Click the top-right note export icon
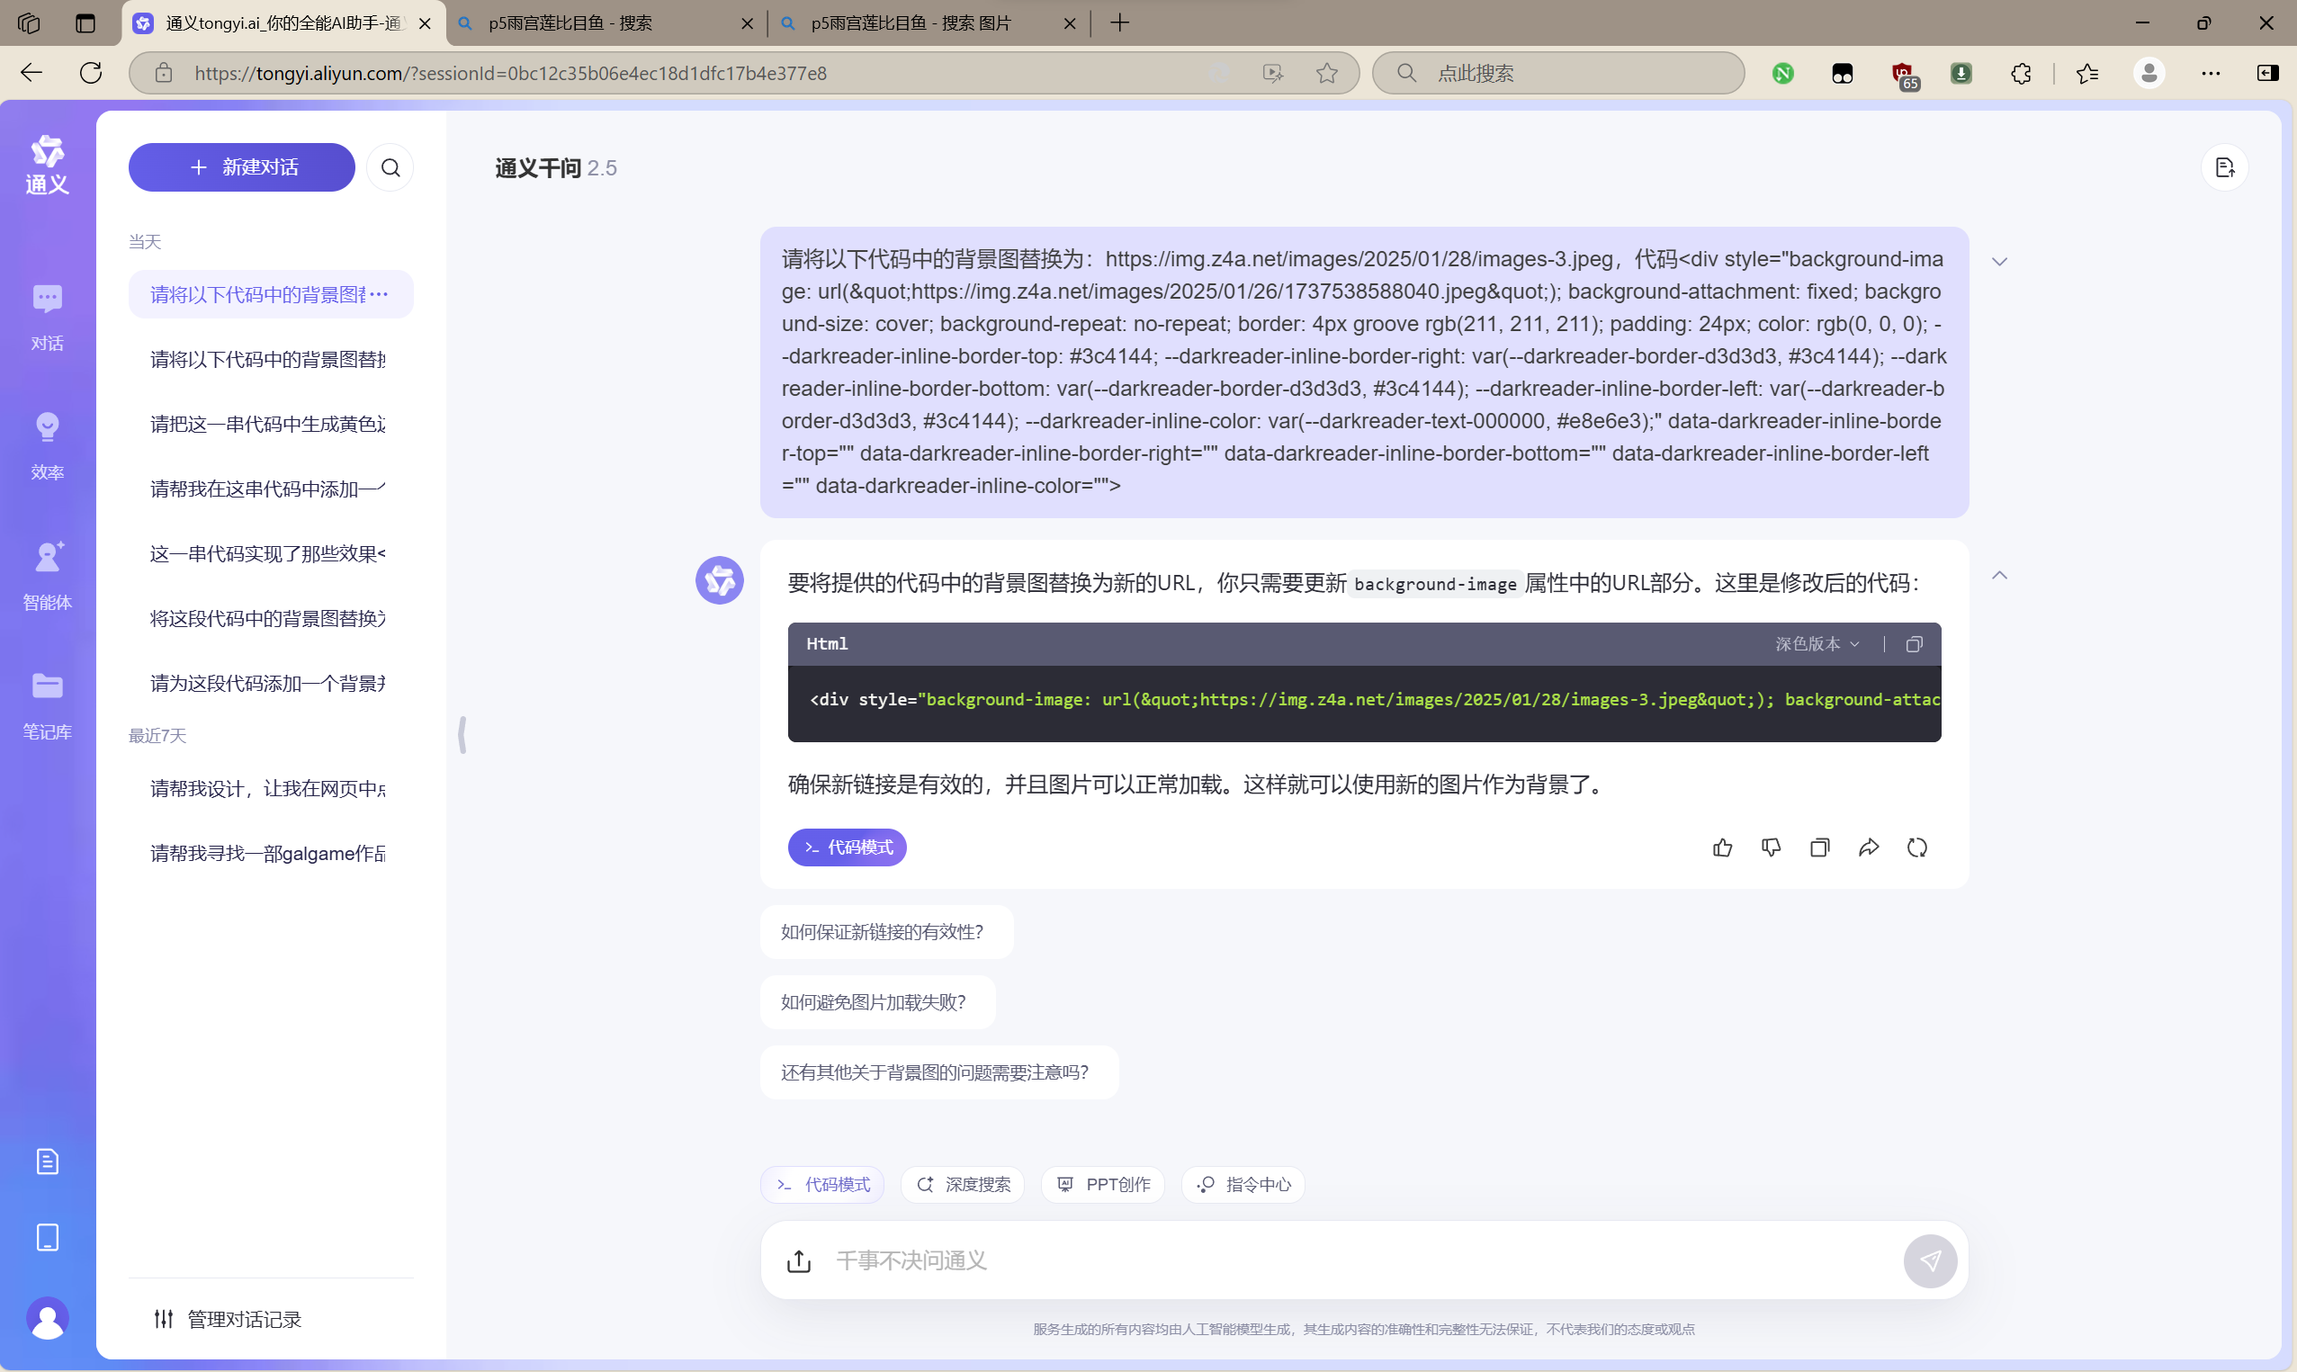2297x1372 pixels. [x=2224, y=167]
